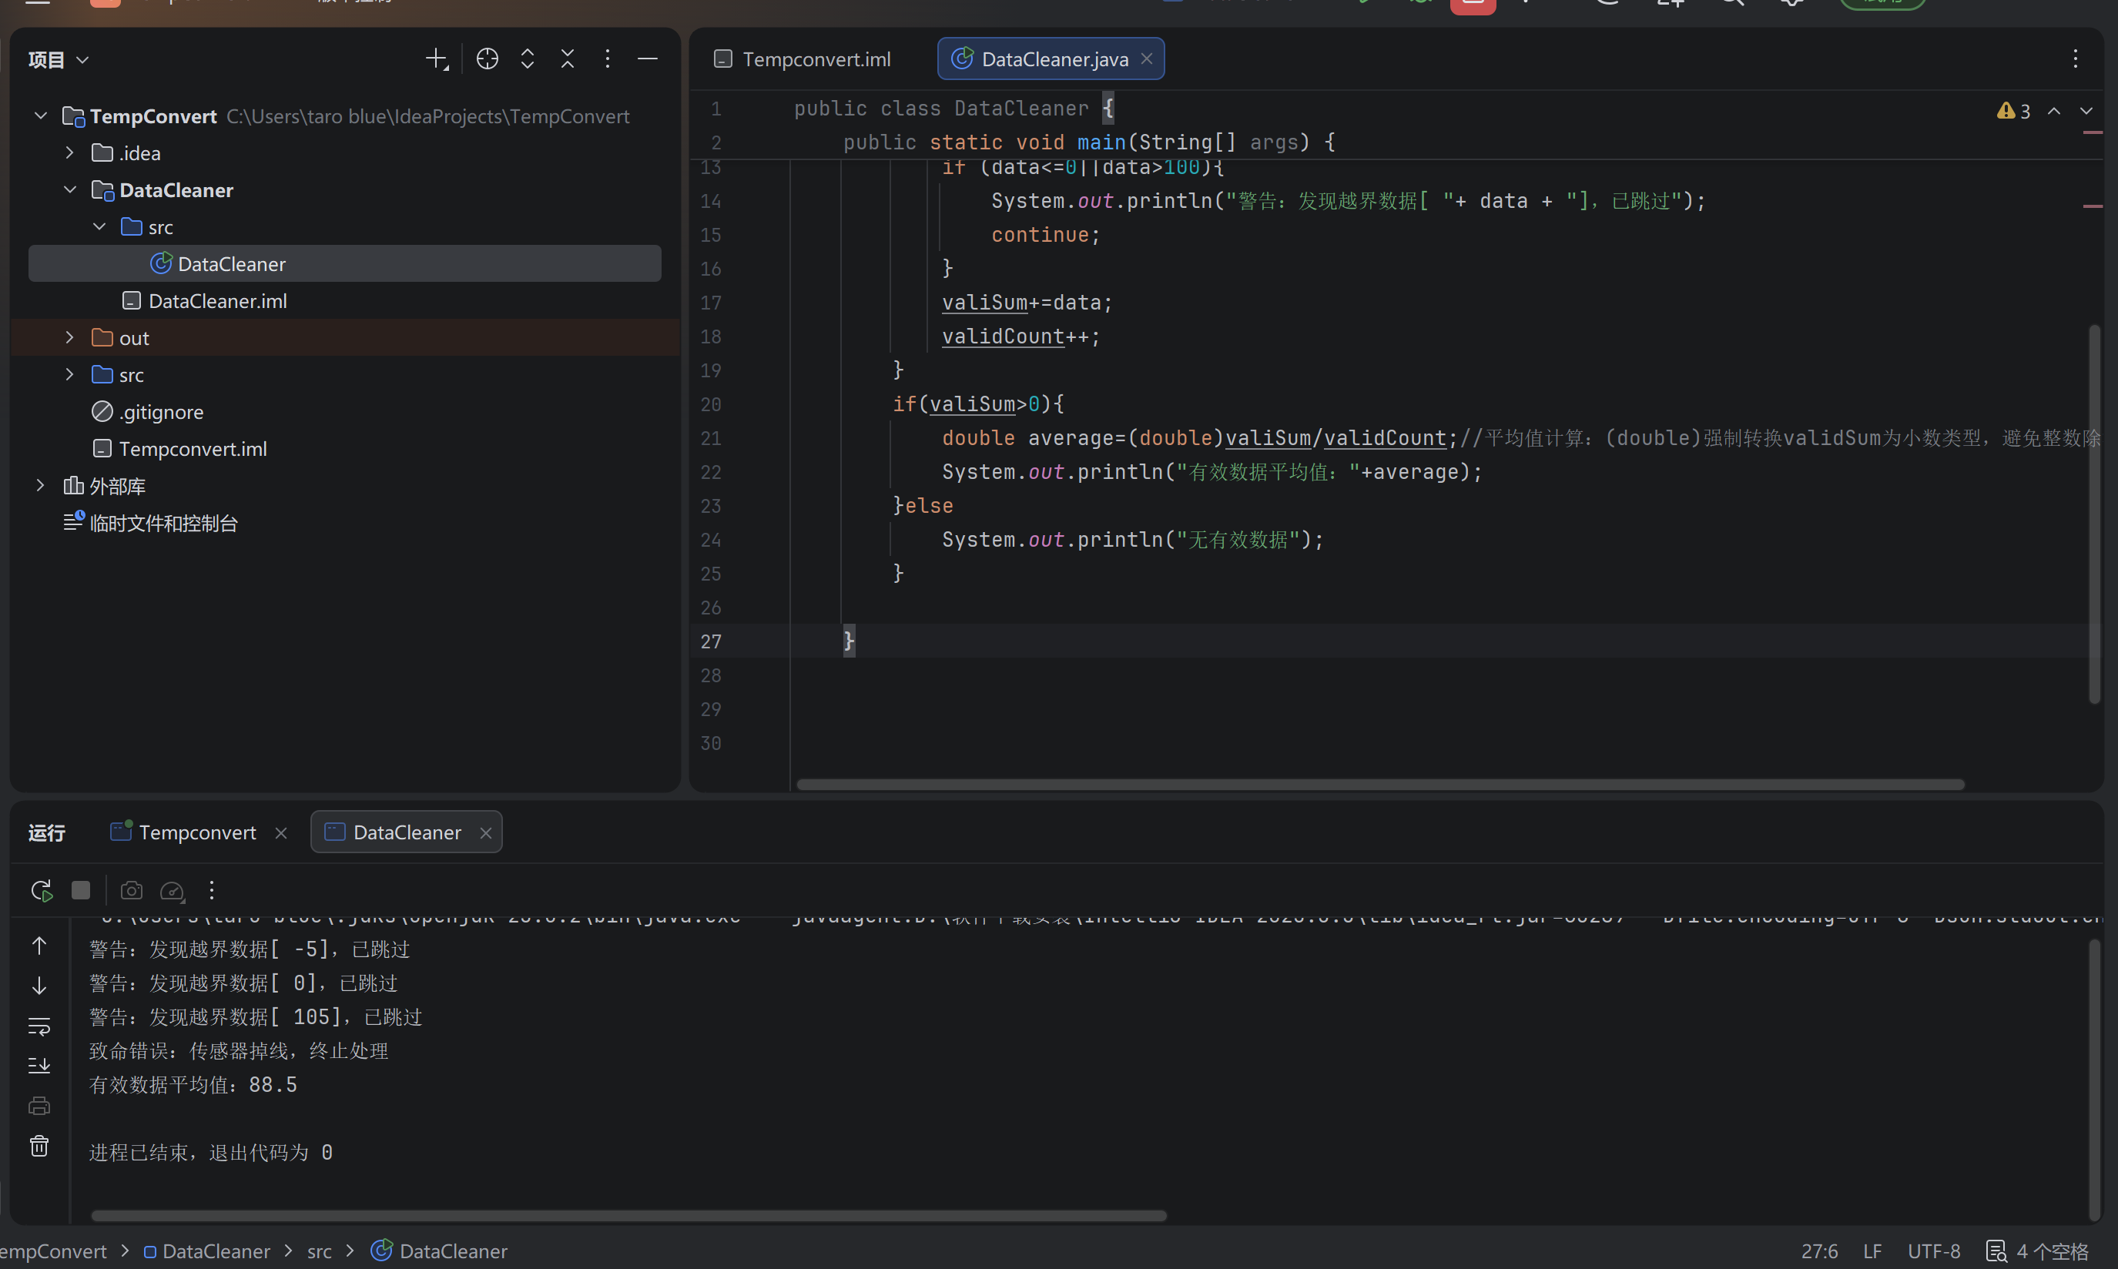This screenshot has height=1269, width=2118.
Task: Click add new file plus icon
Action: [x=437, y=59]
